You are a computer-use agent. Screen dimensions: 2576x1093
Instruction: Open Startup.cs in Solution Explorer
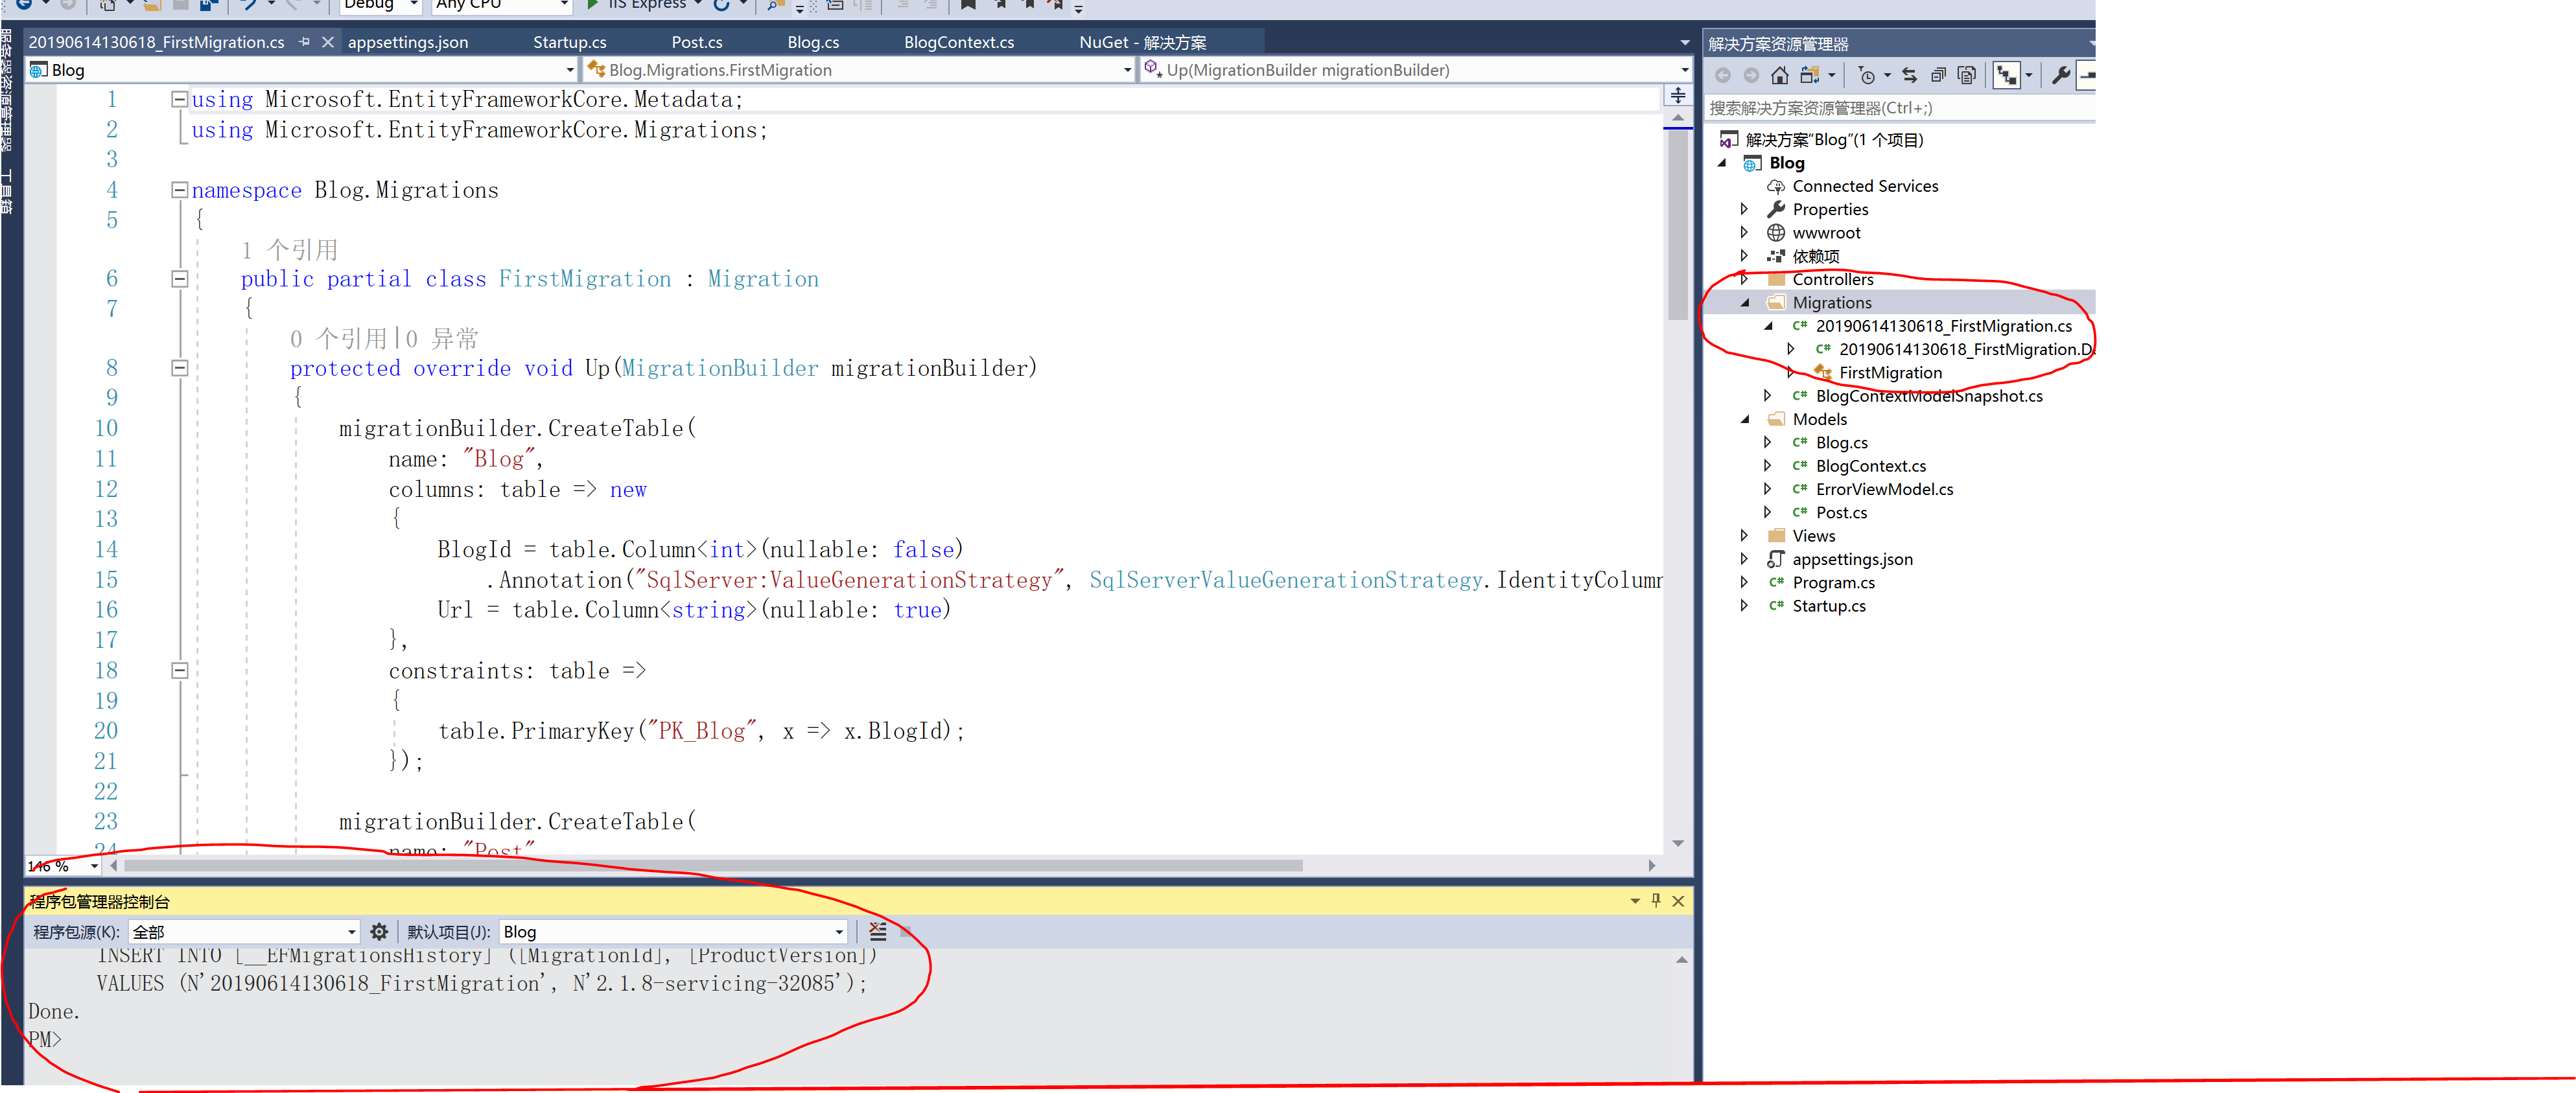1828,605
